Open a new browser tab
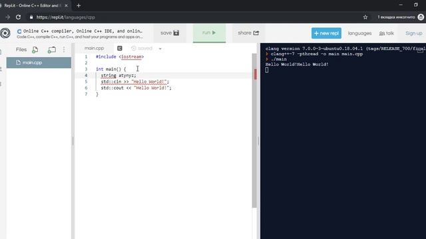Viewport: 426px width, 239px height. (x=79, y=5)
